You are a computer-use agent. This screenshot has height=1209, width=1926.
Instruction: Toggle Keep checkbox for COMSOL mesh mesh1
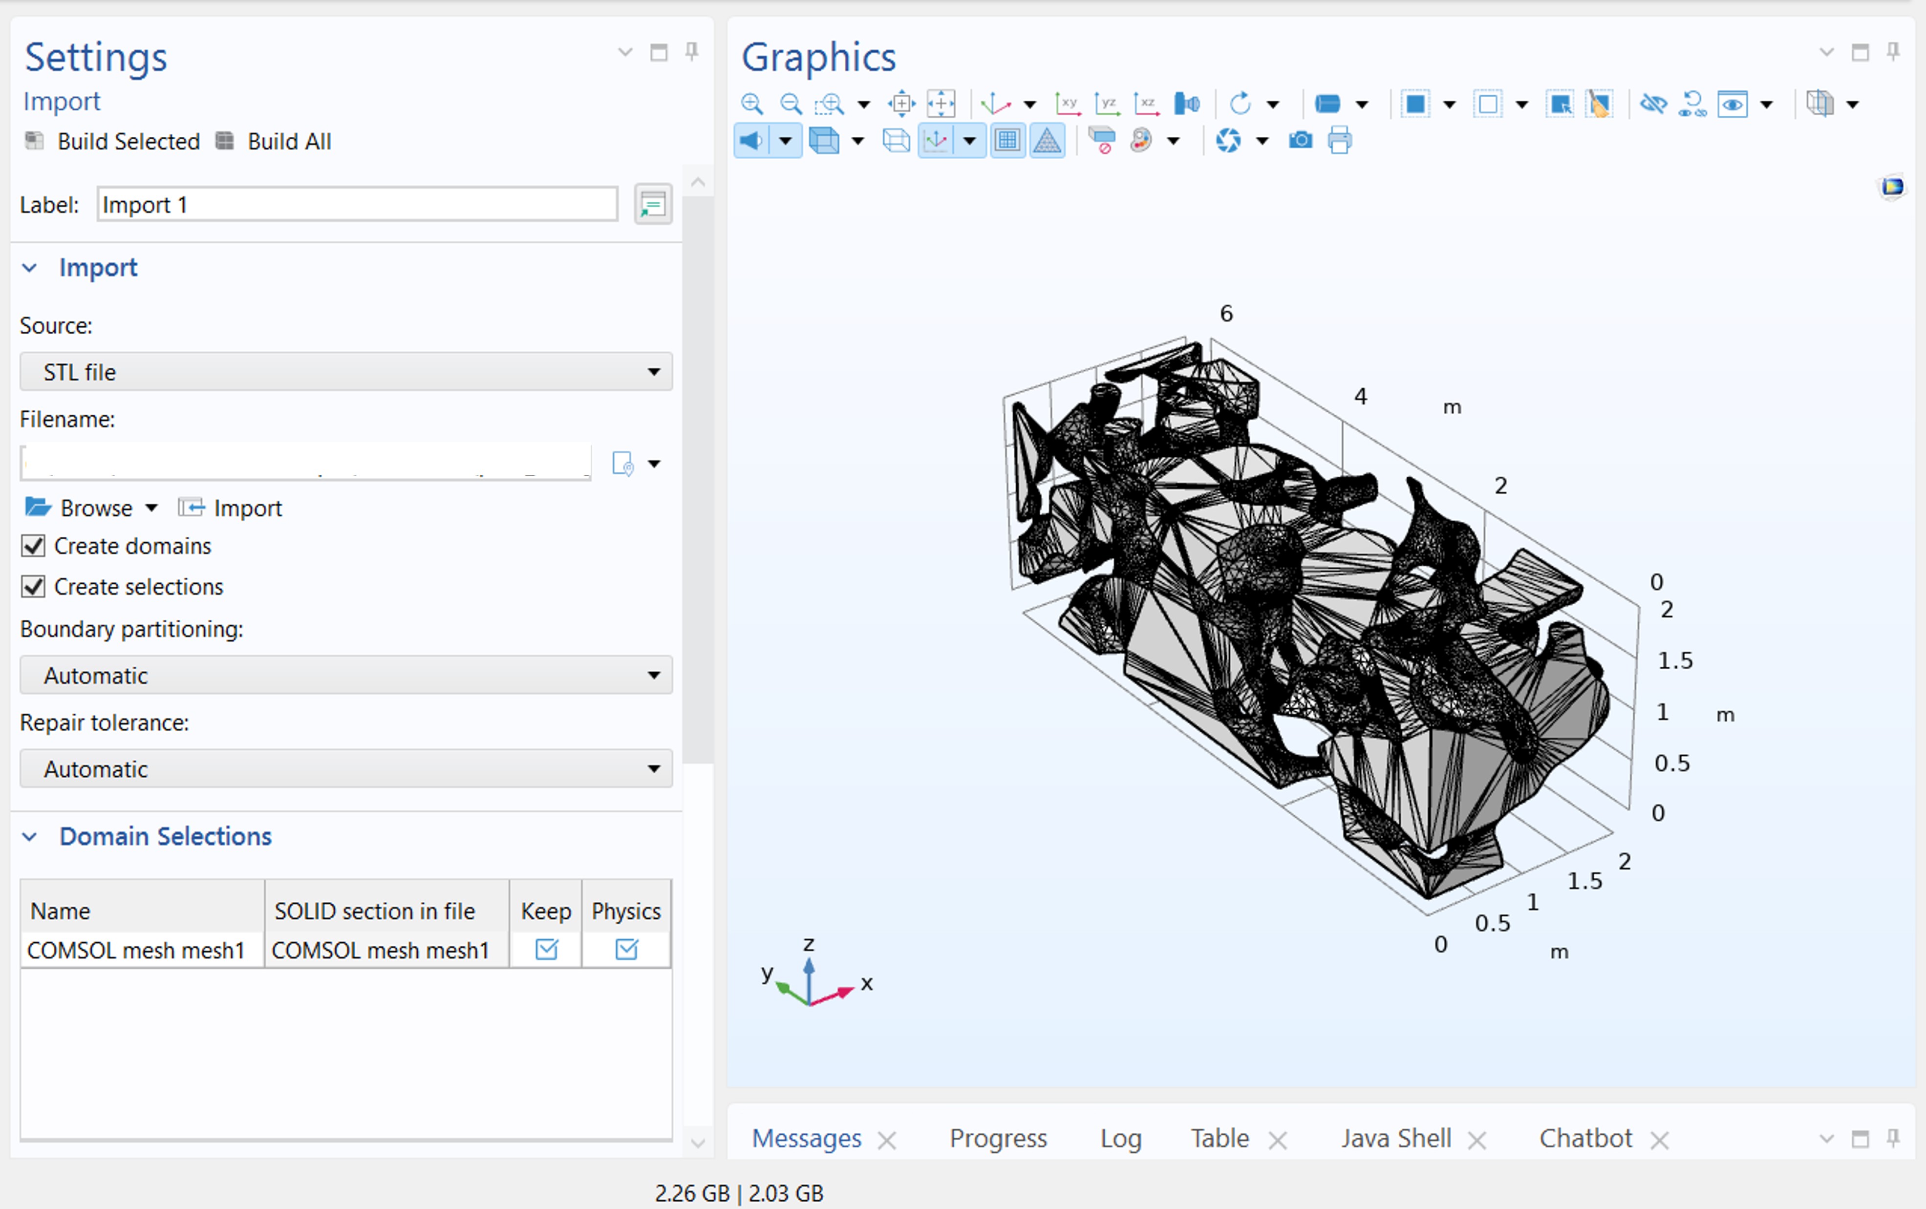[546, 949]
